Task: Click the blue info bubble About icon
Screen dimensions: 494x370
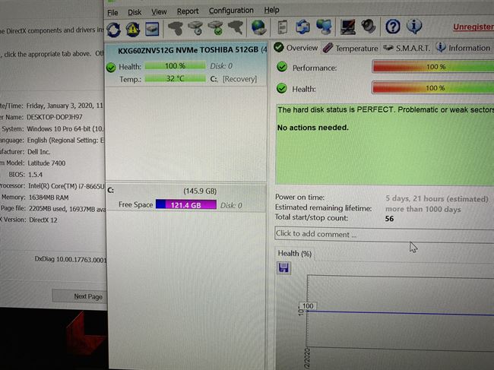Action: click(414, 26)
